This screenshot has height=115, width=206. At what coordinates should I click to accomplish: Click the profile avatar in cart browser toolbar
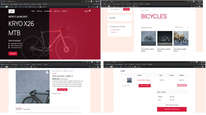click(x=197, y=62)
